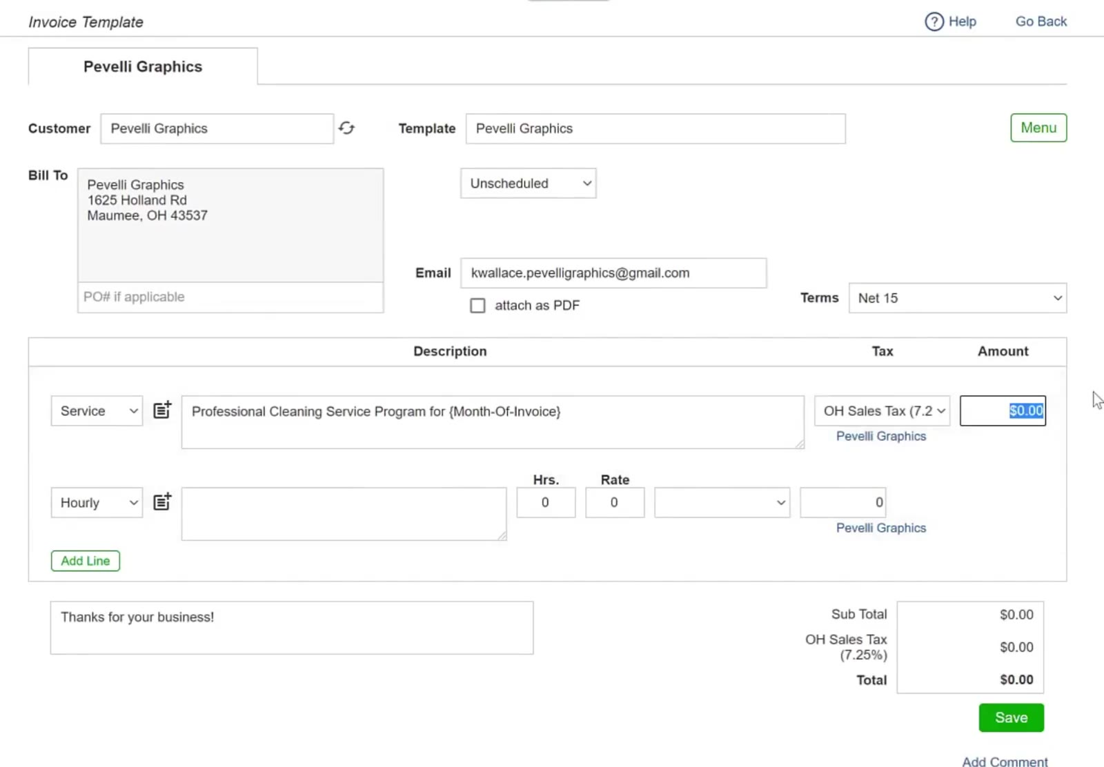Click the Rate input field
The image size is (1104, 767).
pyautogui.click(x=615, y=503)
